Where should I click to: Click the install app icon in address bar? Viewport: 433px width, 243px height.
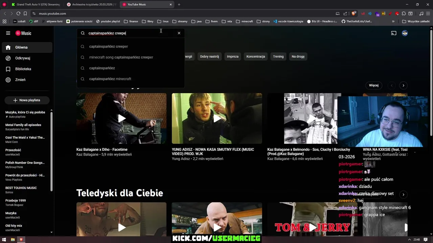tap(338, 13)
